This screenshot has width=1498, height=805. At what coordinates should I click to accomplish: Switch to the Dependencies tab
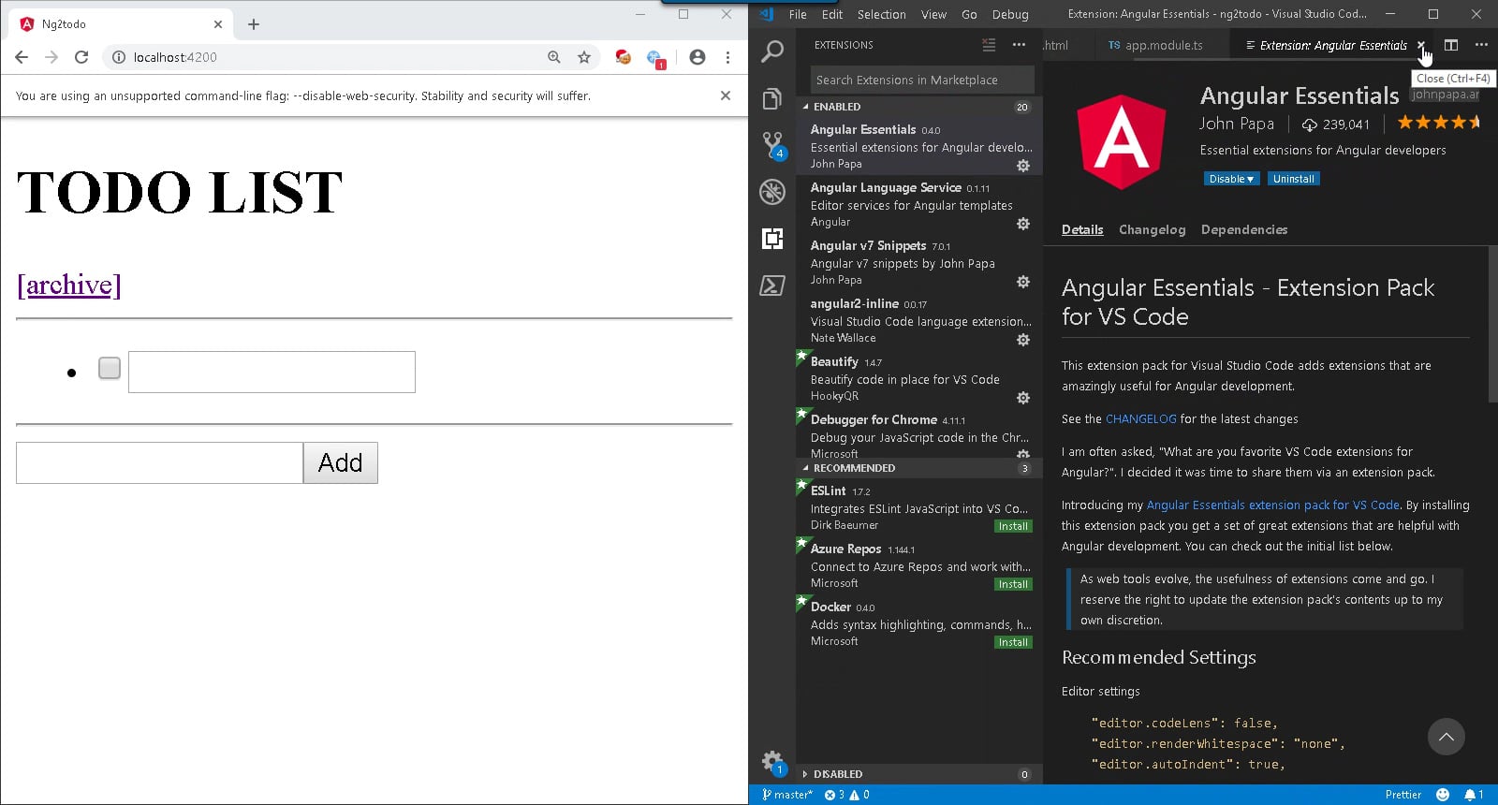[x=1244, y=229]
